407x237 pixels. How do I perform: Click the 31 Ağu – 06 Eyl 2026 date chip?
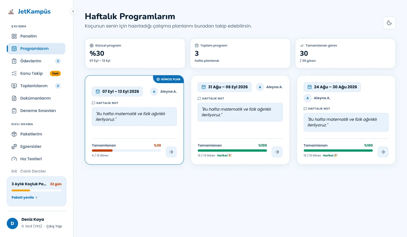coord(225,87)
